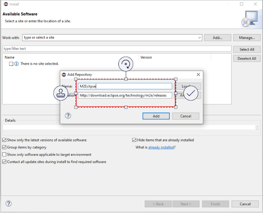
Task: Click the help icon at Install window bottom
Action: [9, 204]
